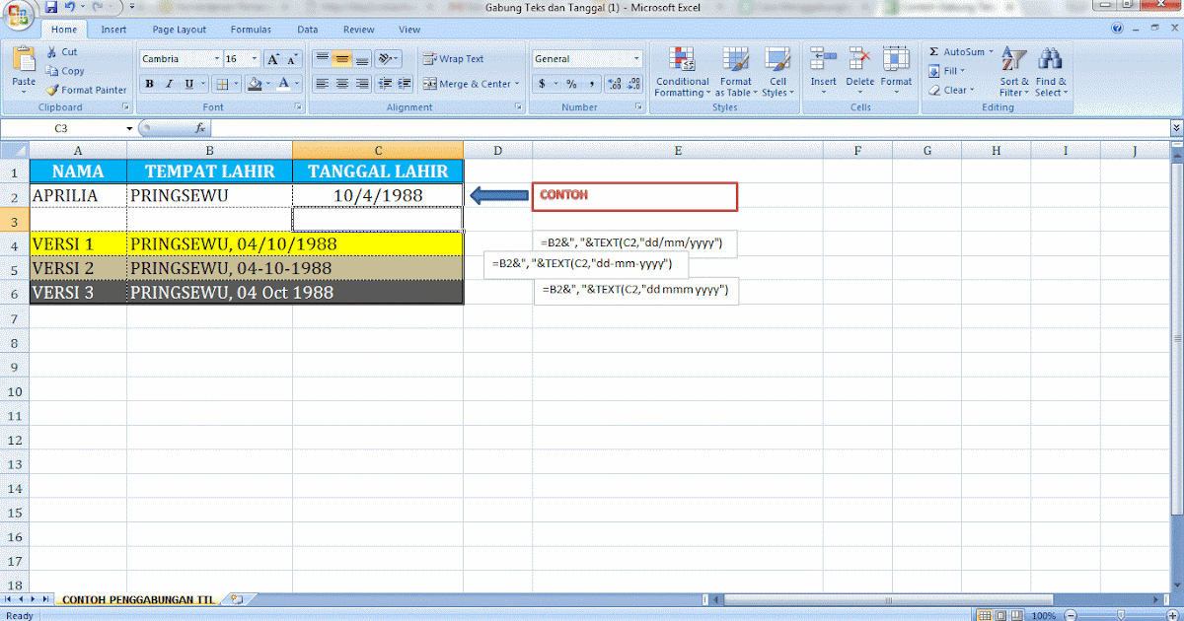Click the AutoSum sigma icon
Screen dimensions: 1184x621
933,52
